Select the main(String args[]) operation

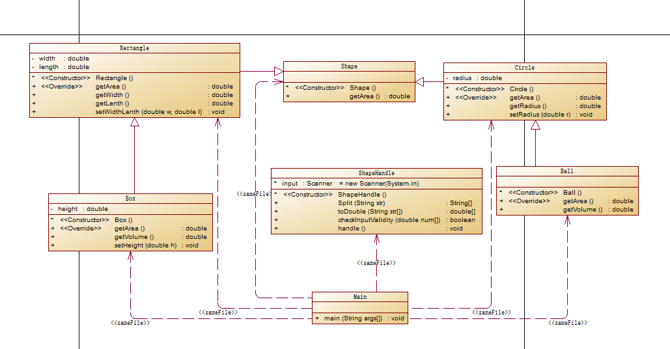tap(354, 318)
